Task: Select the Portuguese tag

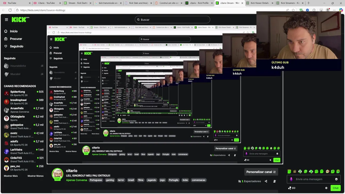Action: tap(96, 180)
